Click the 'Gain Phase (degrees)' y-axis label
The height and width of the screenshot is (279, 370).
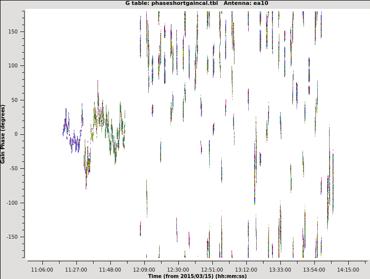3,134
